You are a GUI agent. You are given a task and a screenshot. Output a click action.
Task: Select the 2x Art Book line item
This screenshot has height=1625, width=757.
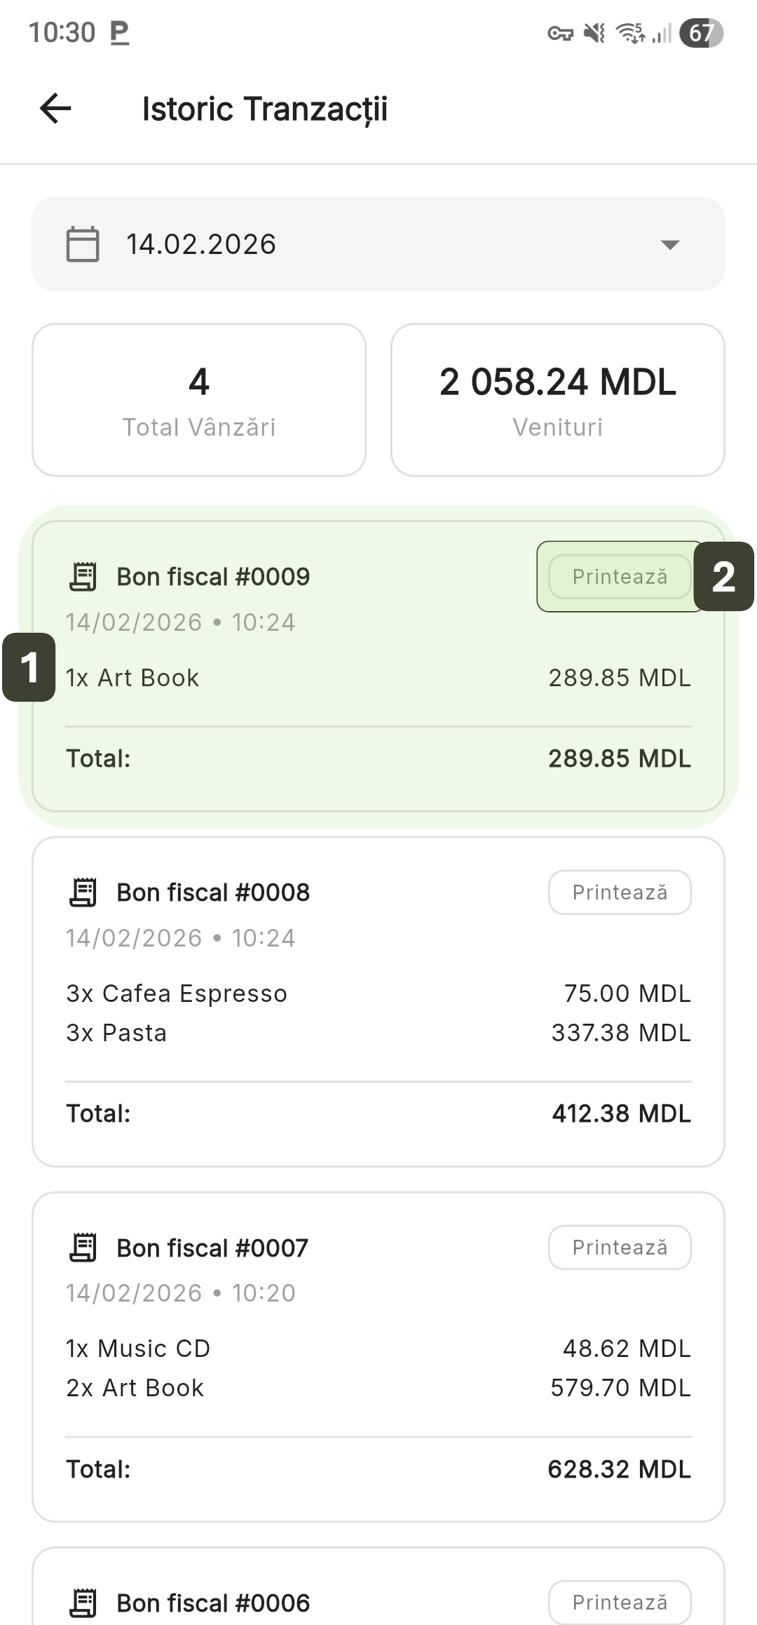point(135,1388)
